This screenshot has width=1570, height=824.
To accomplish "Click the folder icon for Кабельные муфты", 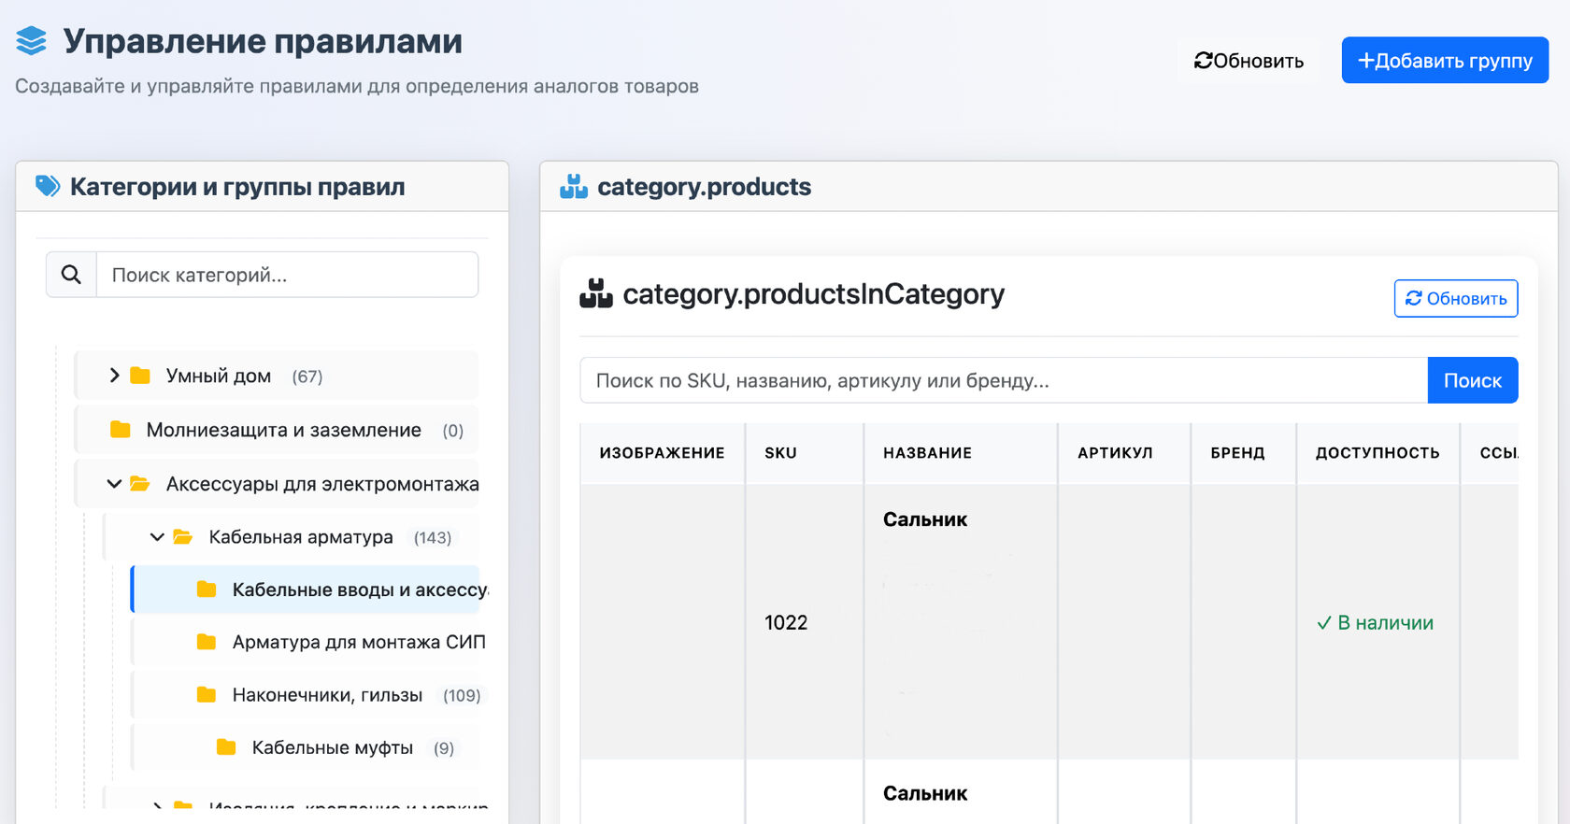I will pyautogui.click(x=226, y=747).
